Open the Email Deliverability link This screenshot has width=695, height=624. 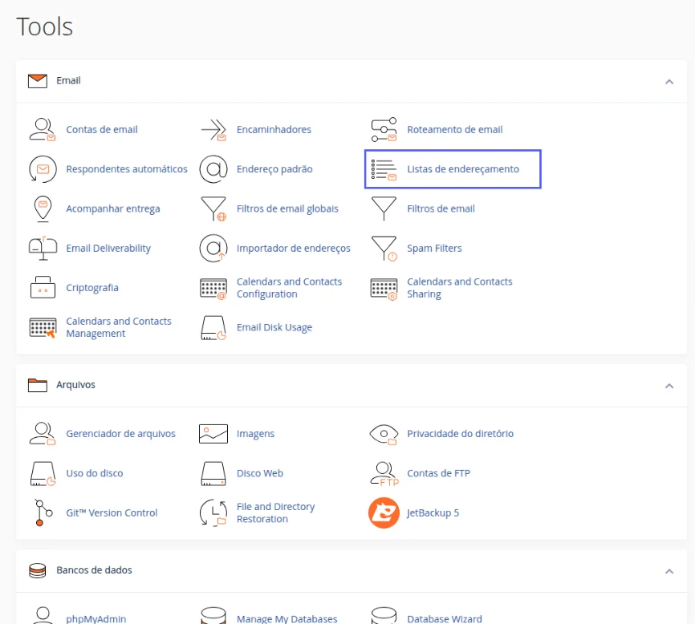click(108, 249)
